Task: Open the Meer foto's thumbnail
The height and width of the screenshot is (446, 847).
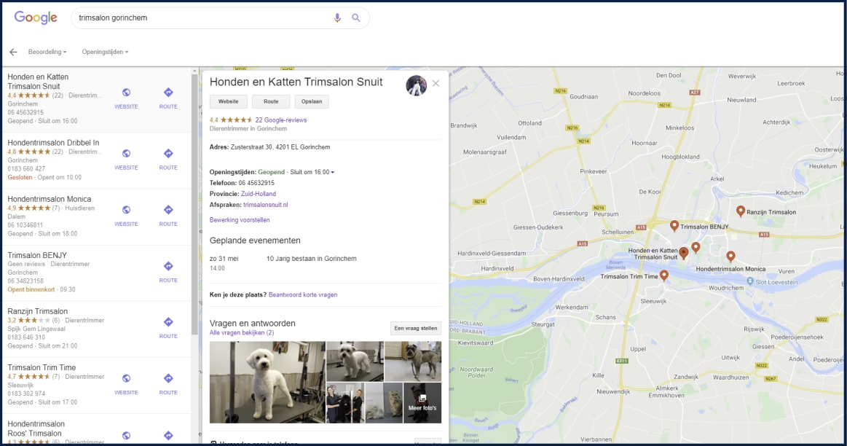Action: tap(422, 402)
